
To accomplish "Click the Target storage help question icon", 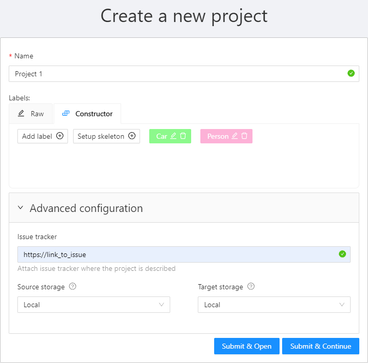I will click(251, 287).
